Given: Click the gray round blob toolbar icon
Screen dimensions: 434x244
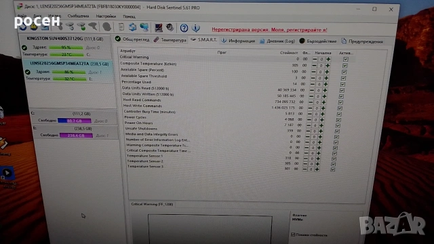Looking at the screenshot, I should [x=107, y=27].
